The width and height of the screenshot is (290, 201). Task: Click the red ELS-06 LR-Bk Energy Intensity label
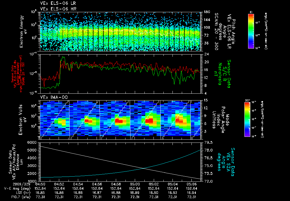click(x=17, y=74)
